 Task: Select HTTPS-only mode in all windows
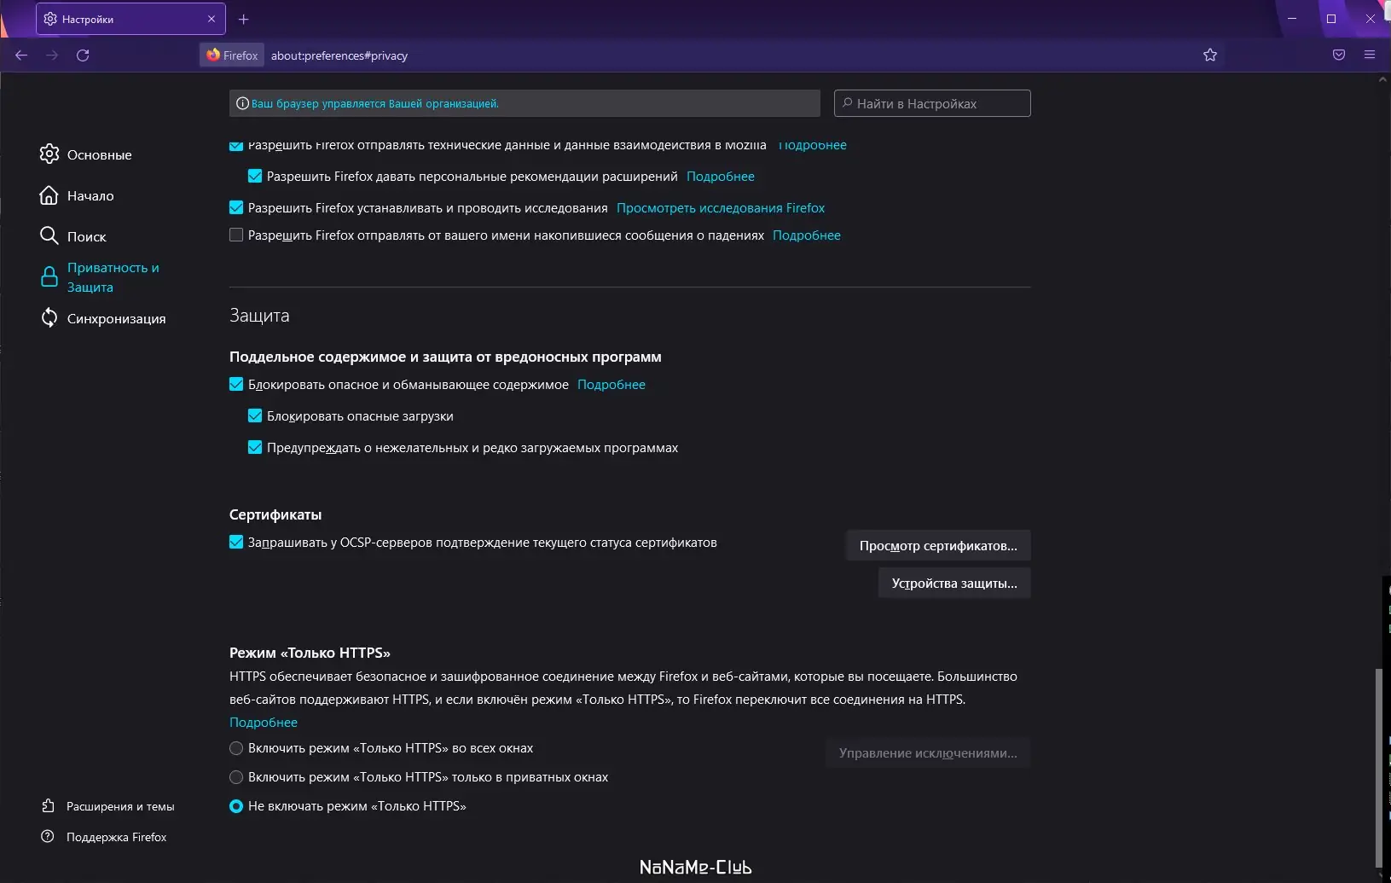pyautogui.click(x=236, y=748)
